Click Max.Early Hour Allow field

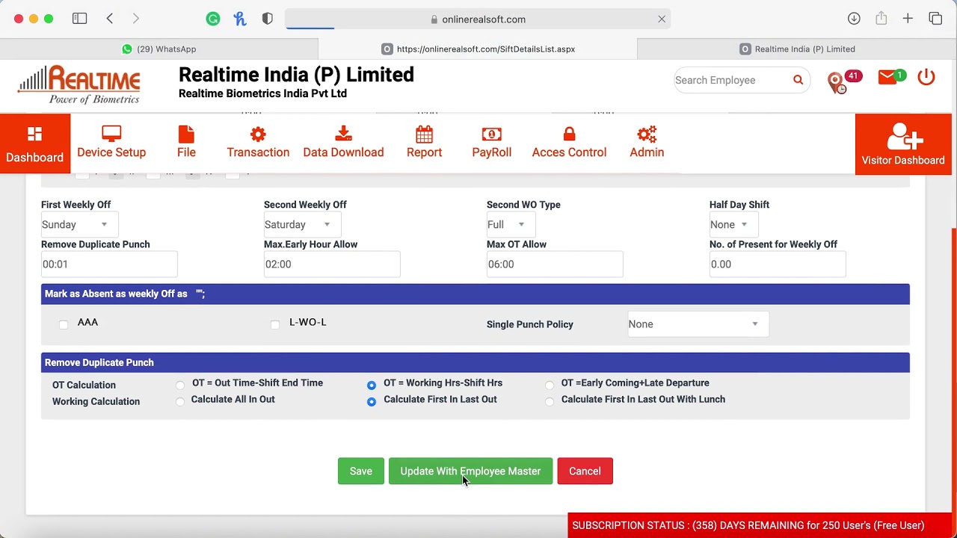coord(332,264)
